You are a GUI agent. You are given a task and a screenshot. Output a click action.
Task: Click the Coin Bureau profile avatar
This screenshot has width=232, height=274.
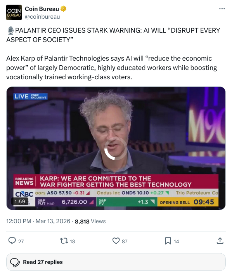[x=14, y=12]
